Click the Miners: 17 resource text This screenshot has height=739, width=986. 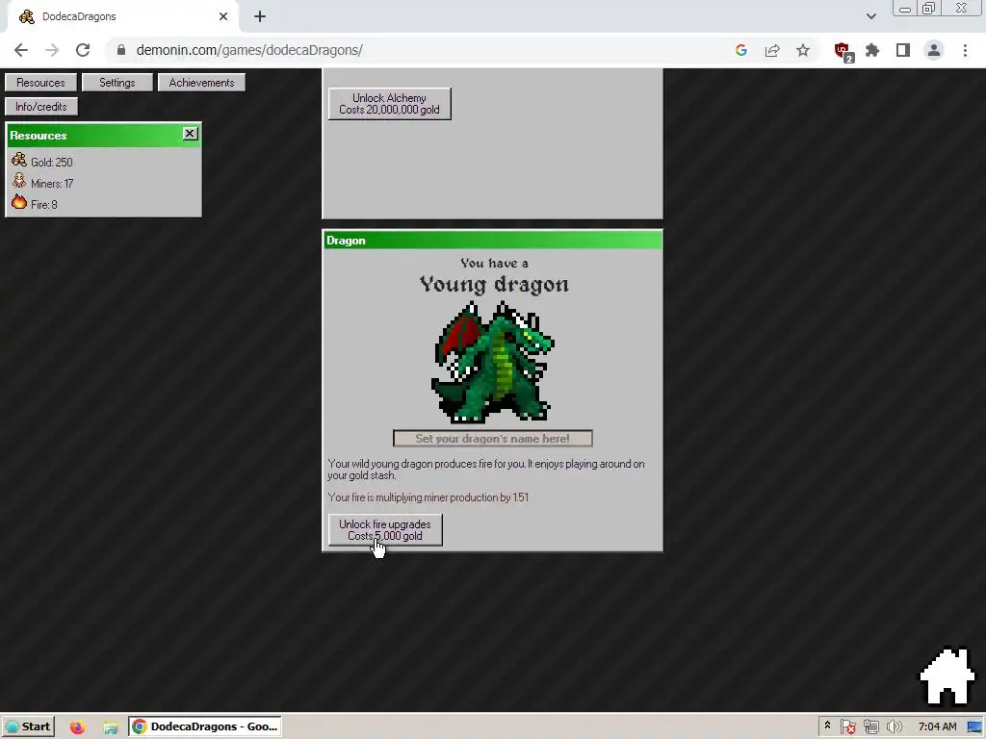point(52,184)
